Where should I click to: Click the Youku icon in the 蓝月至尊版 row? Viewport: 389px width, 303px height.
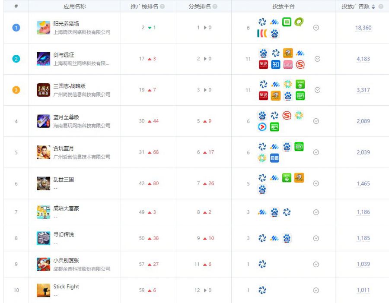click(x=262, y=127)
